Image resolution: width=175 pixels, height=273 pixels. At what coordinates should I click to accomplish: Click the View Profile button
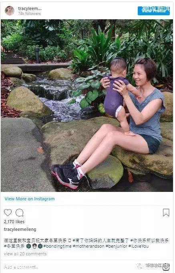(x=154, y=11)
